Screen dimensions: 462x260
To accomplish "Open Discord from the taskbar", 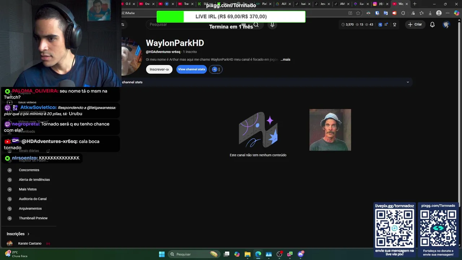I will [301, 254].
